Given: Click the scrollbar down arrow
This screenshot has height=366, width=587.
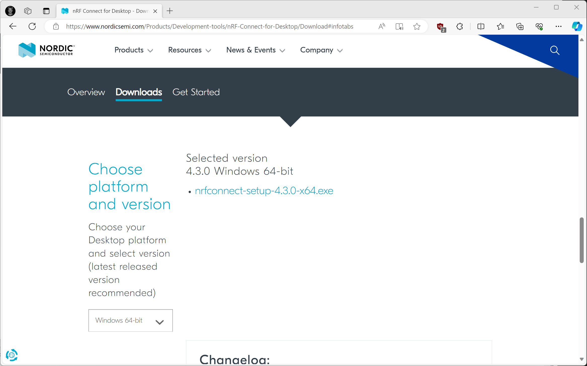Looking at the screenshot, I should point(582,359).
